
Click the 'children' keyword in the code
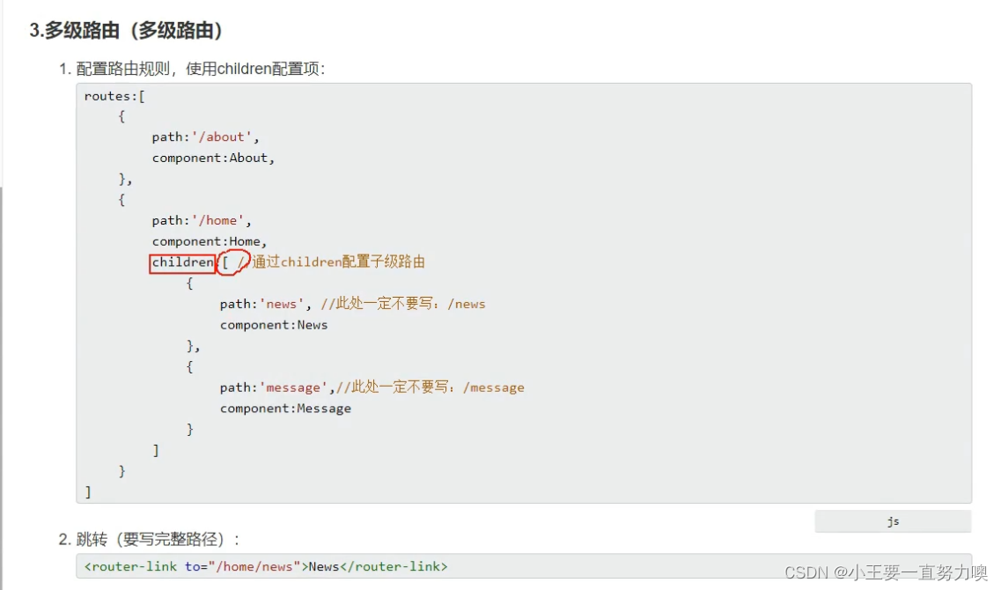click(x=182, y=262)
